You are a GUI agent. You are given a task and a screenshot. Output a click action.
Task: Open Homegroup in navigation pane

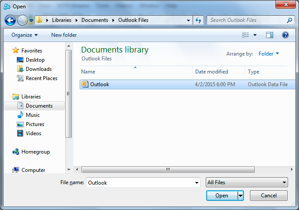click(x=35, y=152)
